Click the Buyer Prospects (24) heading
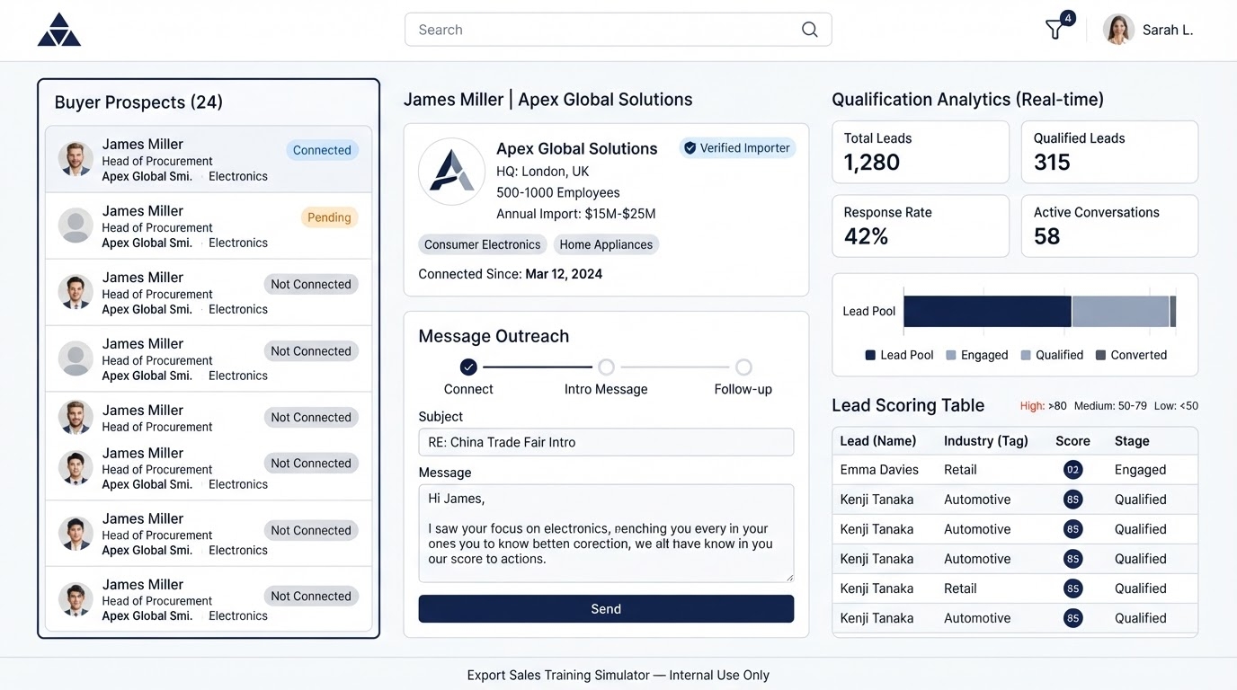Image resolution: width=1237 pixels, height=690 pixels. pyautogui.click(x=138, y=102)
